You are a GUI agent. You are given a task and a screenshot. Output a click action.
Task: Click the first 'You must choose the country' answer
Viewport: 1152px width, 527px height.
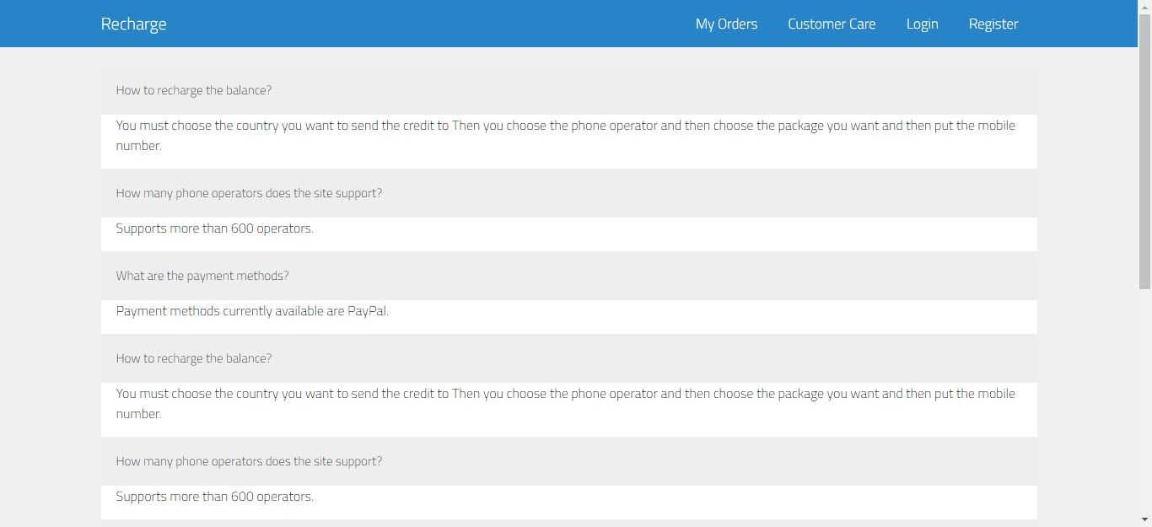(x=565, y=135)
